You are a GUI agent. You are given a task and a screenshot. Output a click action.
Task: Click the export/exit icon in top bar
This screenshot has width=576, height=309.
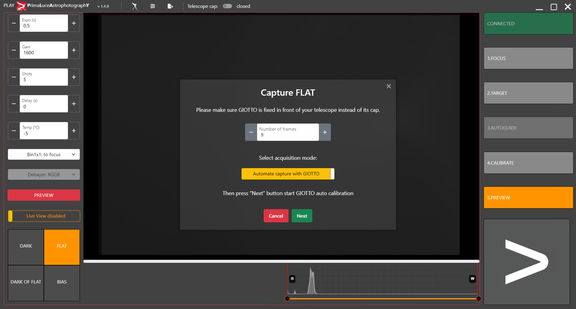(170, 6)
